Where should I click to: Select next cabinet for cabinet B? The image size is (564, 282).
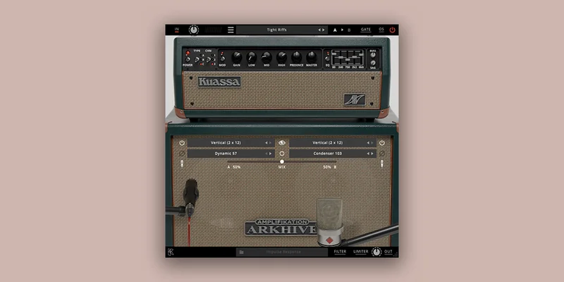372,143
